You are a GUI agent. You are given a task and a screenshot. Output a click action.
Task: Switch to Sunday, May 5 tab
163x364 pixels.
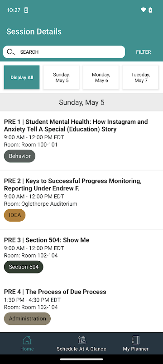point(62,77)
